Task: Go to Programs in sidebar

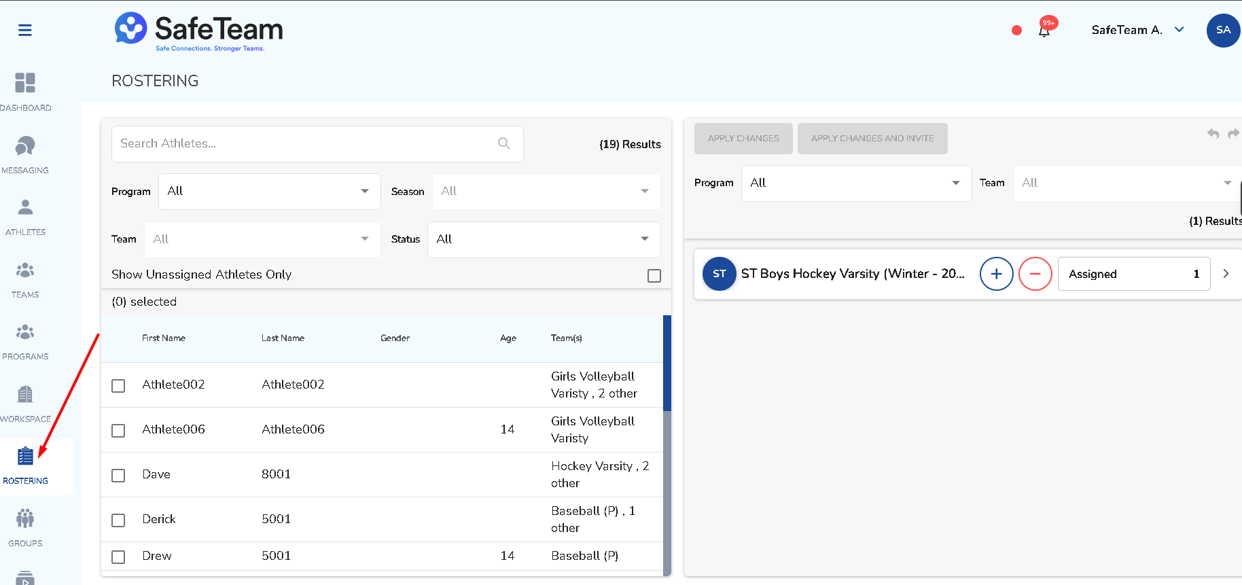Action: pos(25,341)
